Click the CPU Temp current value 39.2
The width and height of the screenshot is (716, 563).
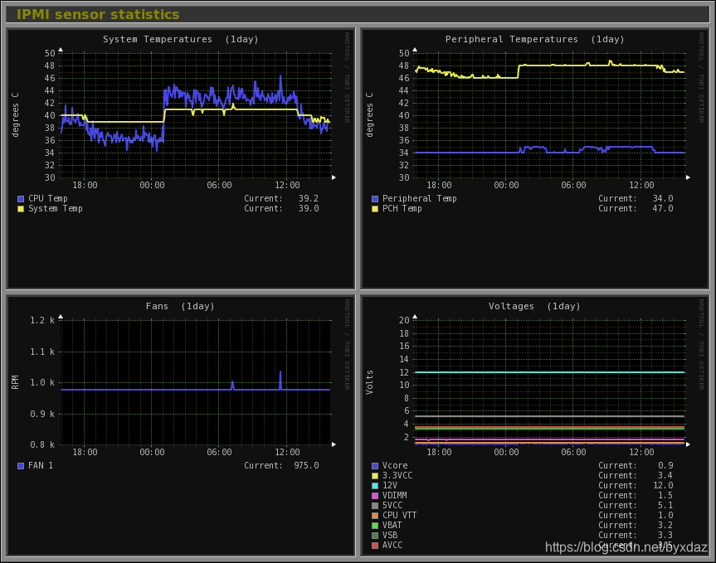(309, 198)
